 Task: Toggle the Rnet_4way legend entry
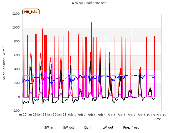coord(128,127)
